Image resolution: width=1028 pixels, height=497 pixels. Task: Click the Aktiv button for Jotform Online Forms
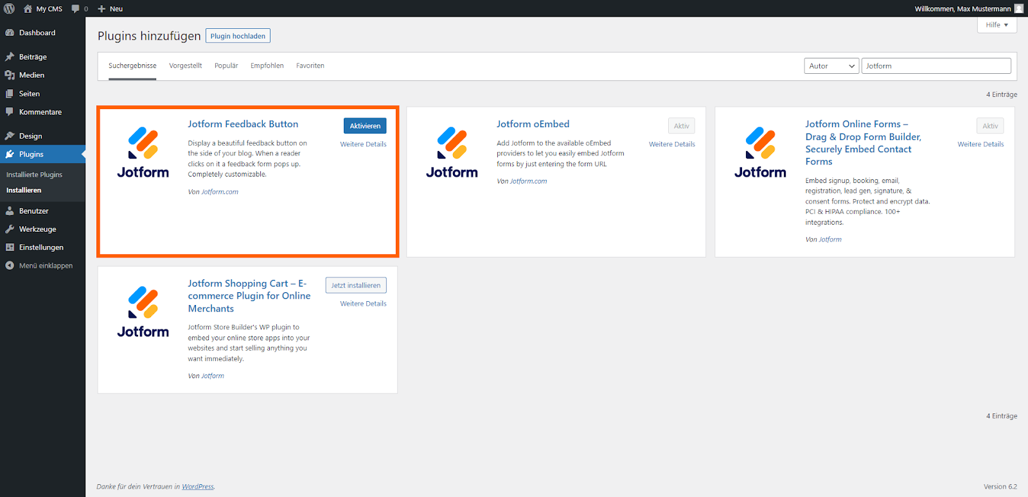pyautogui.click(x=990, y=126)
